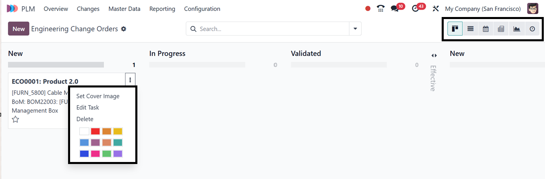Click the New button
545x179 pixels.
(19, 29)
